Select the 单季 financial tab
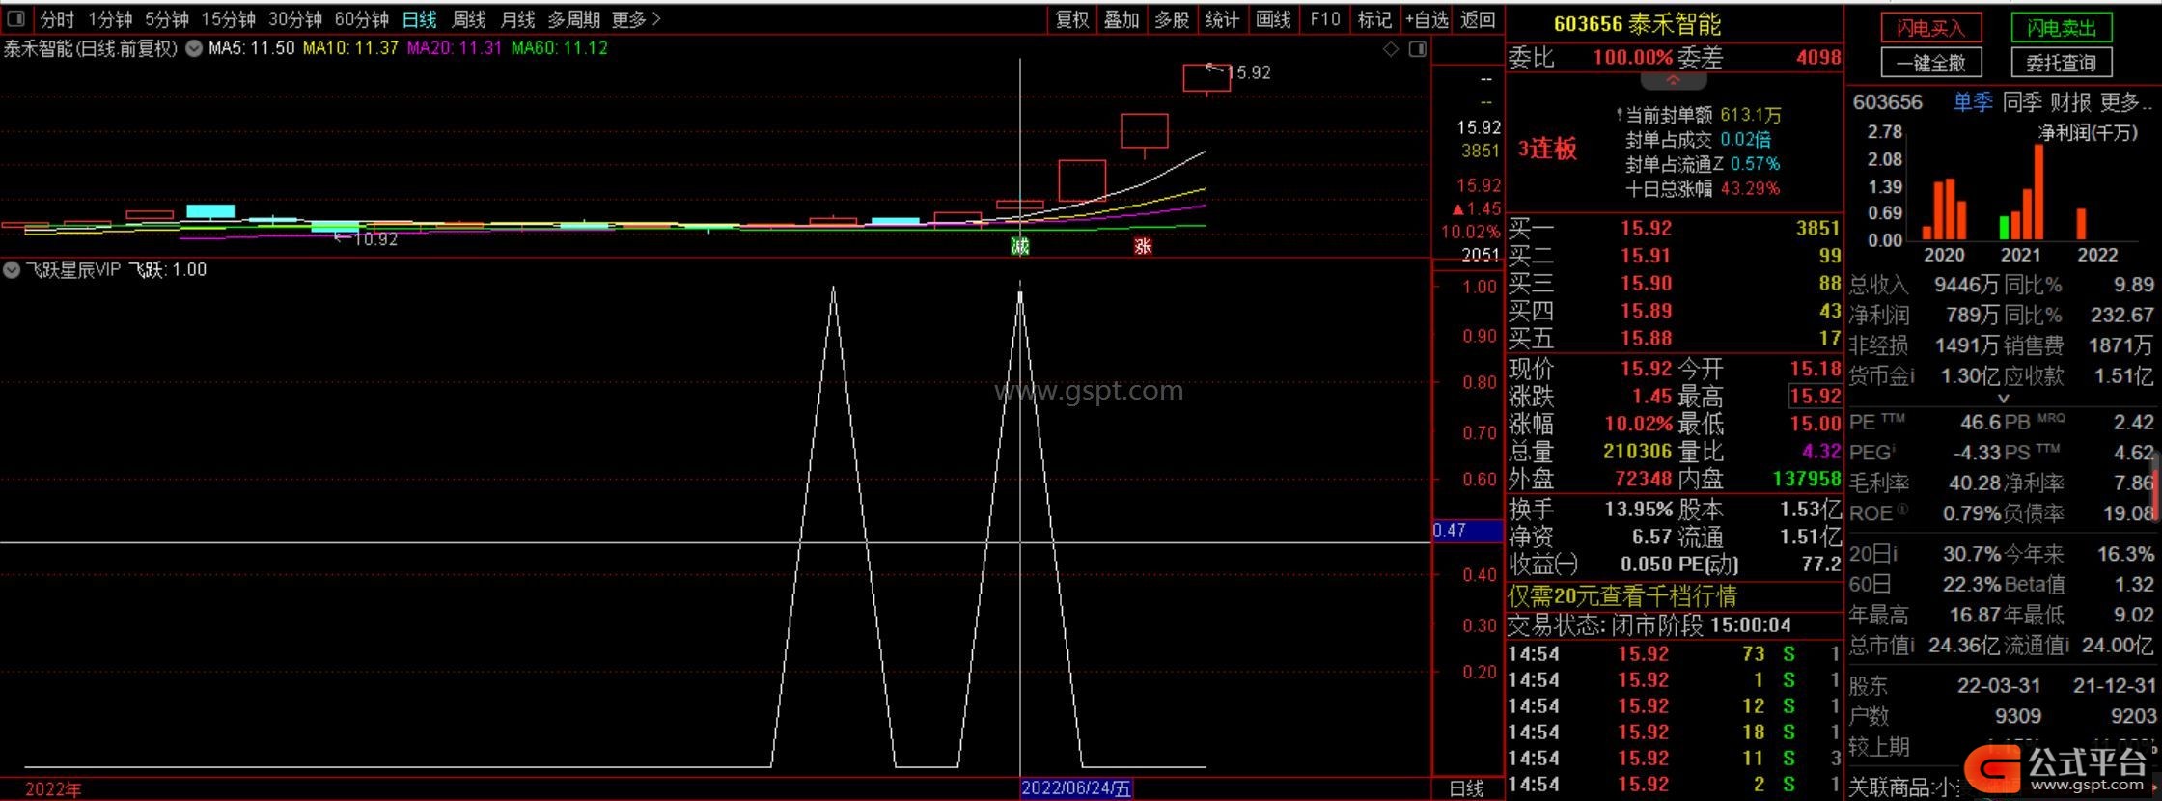 pyautogui.click(x=1973, y=102)
